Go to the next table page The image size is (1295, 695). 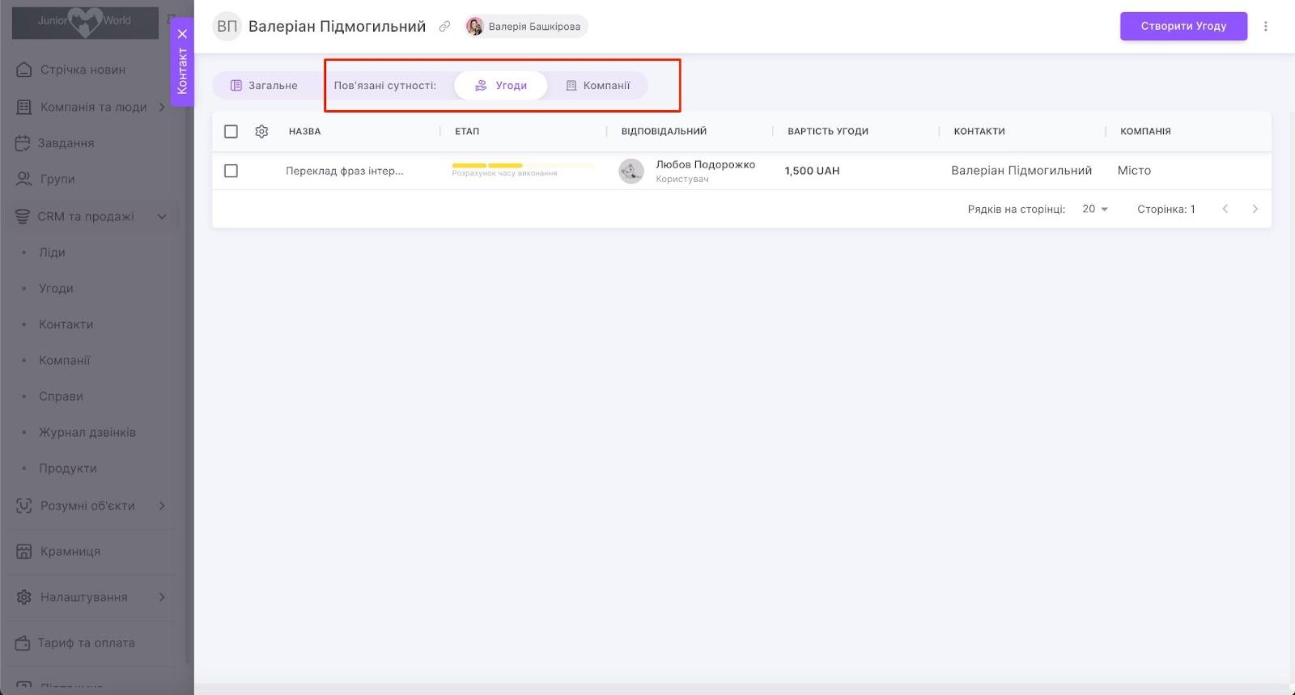[1255, 209]
